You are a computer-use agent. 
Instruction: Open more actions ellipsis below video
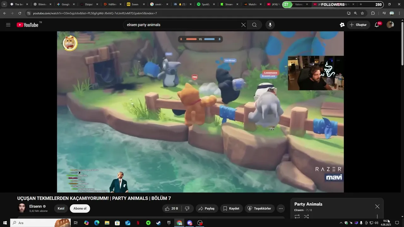pyautogui.click(x=281, y=208)
